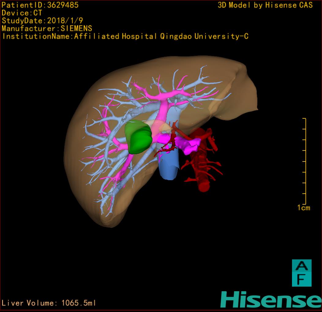Click the green tumor mass in liver
This screenshot has width=322, height=312.
pos(138,137)
